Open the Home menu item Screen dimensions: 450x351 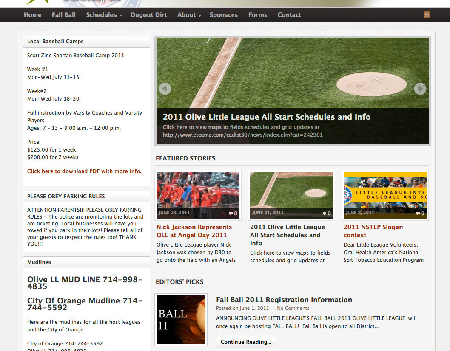coord(32,15)
